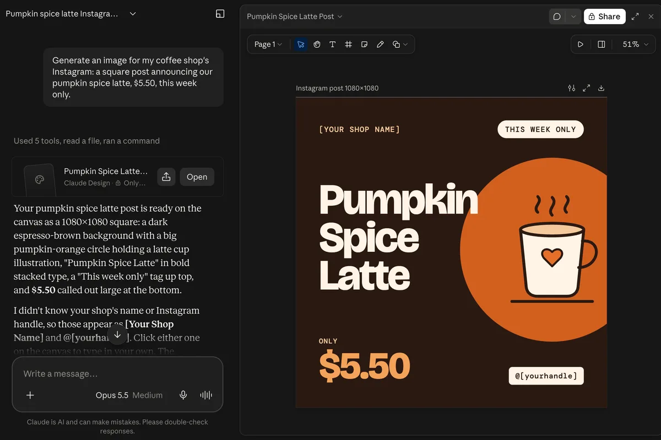Click the Write a message field
This screenshot has height=440, width=661.
coord(117,373)
